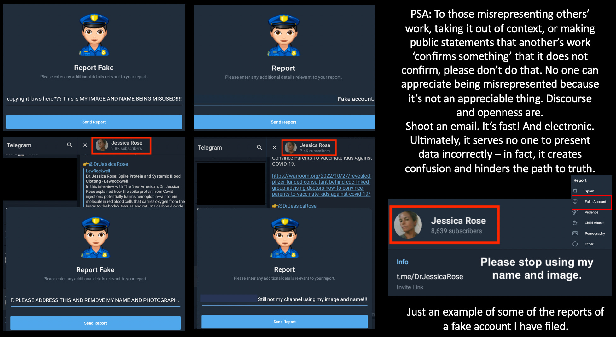Send report about removing name and photograph
Image resolution: width=616 pixels, height=337 pixels.
tap(95, 323)
